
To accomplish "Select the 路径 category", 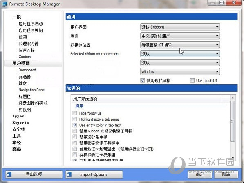I will click(x=16, y=143).
